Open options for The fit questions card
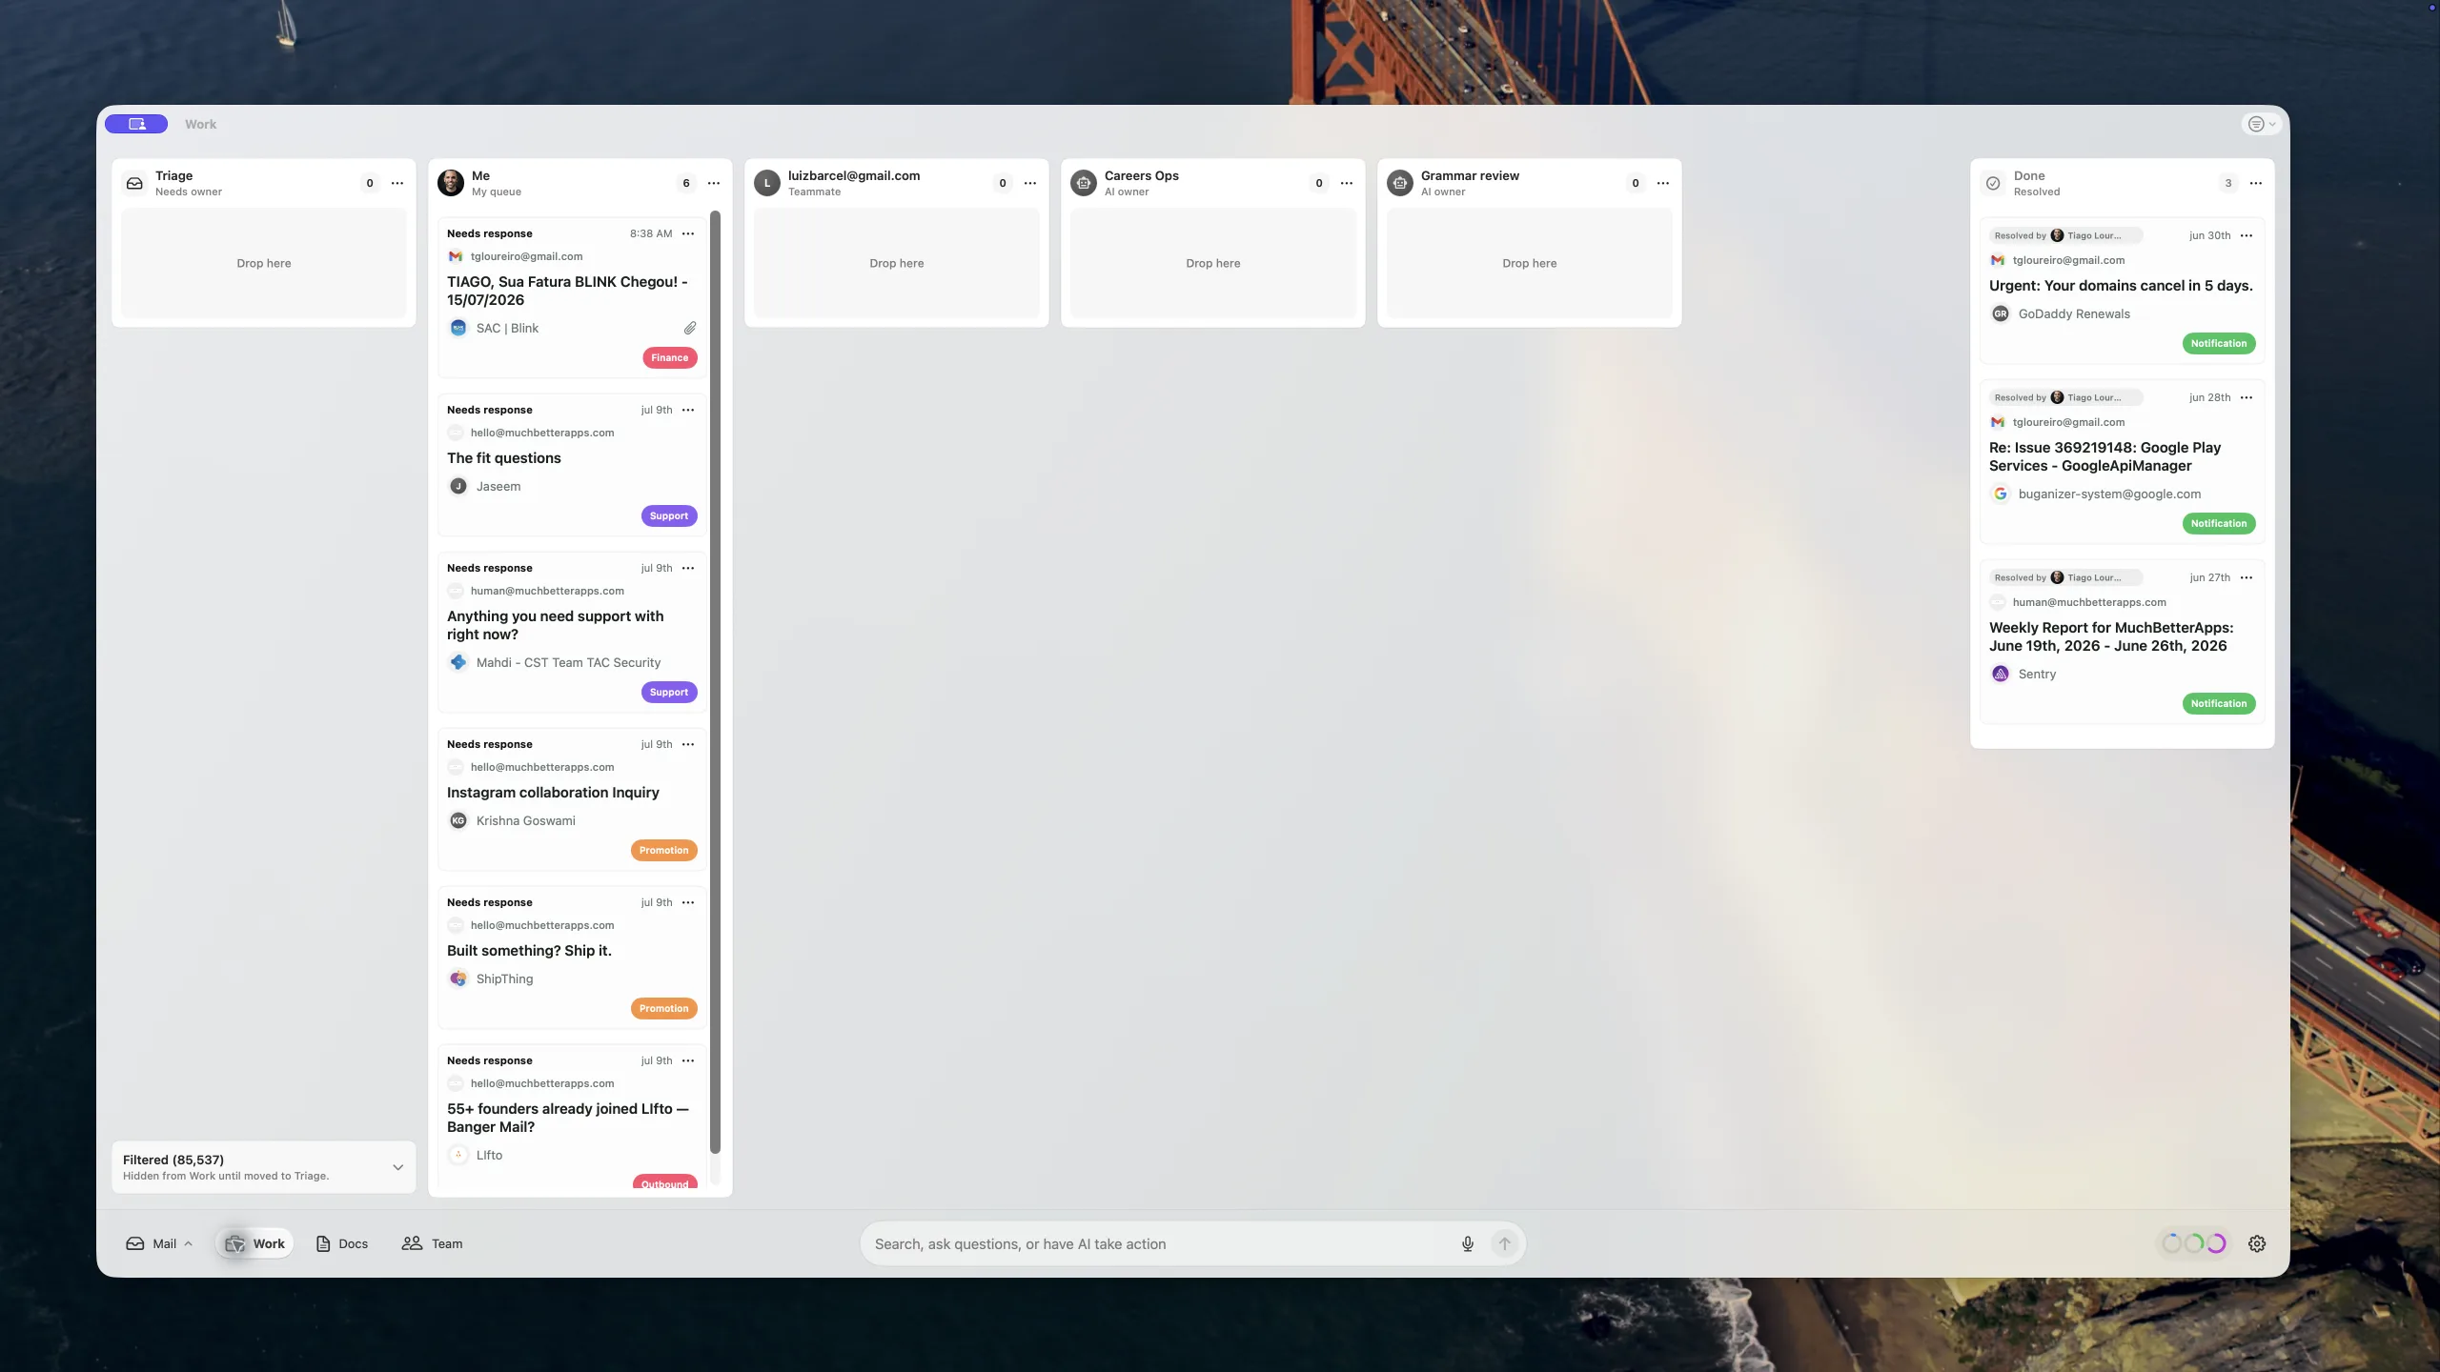This screenshot has width=2440, height=1372. point(688,410)
